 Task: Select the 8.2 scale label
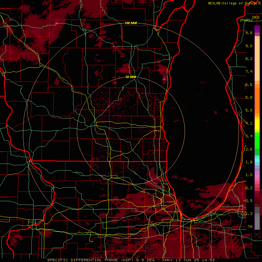coord(249,59)
